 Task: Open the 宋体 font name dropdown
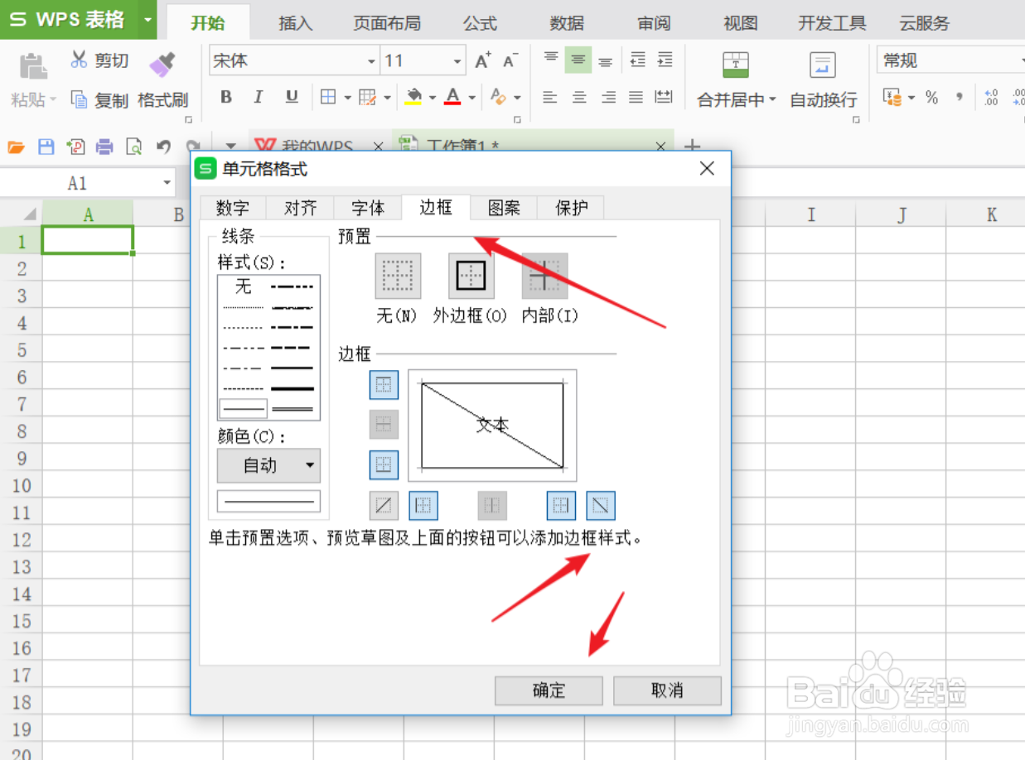[x=372, y=61]
